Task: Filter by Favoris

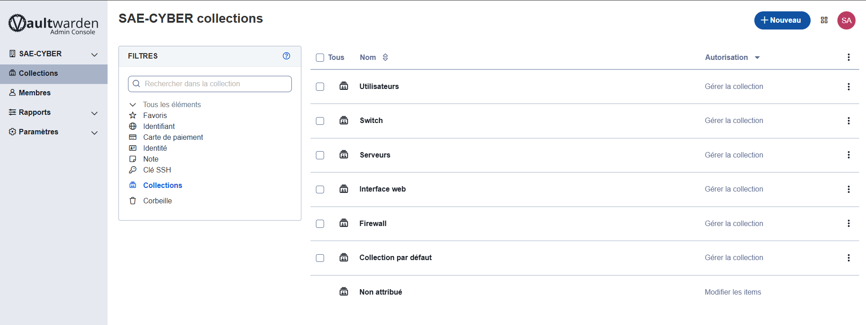Action: [x=155, y=115]
